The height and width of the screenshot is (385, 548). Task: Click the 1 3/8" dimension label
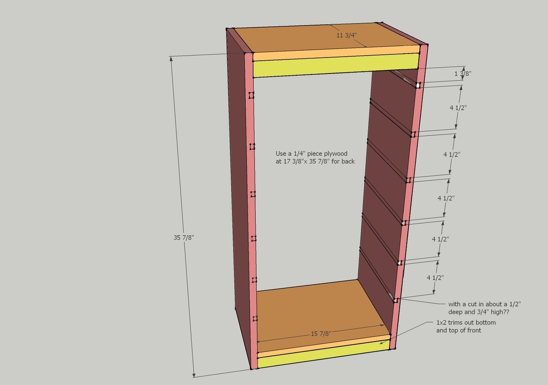coord(463,73)
